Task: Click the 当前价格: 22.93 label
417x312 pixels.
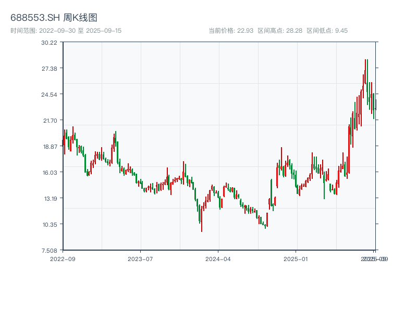Action: (231, 31)
